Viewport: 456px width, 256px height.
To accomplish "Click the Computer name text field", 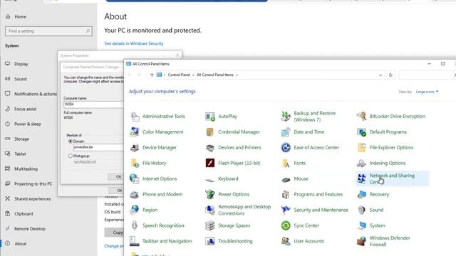I will pyautogui.click(x=93, y=105).
